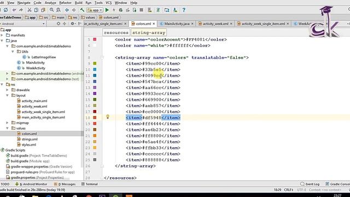Image resolution: width=350 pixels, height=197 pixels.
Task: Collapse the values folder
Action: click(x=7, y=128)
